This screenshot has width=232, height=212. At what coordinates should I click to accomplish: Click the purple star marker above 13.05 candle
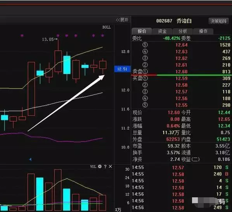(x=58, y=36)
